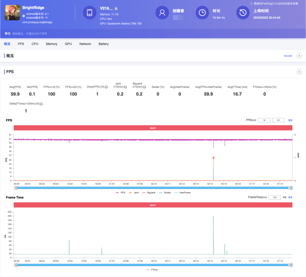Click help icon next to Delta(FTime)>100ms
306x277 pixels.
pos(41,104)
